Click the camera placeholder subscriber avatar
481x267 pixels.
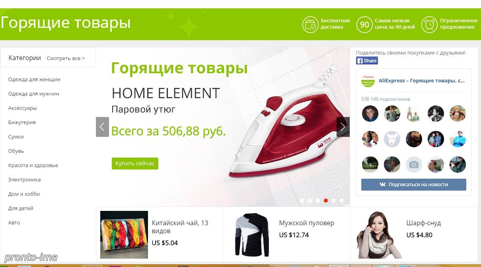coord(414,164)
